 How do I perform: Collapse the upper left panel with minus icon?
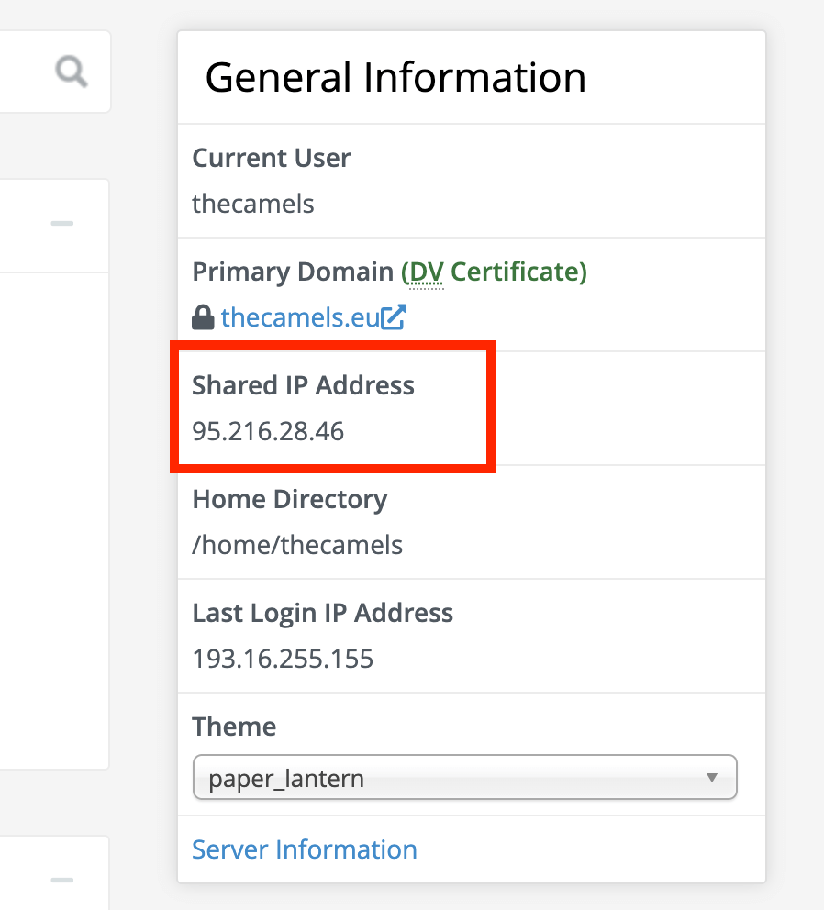62,224
